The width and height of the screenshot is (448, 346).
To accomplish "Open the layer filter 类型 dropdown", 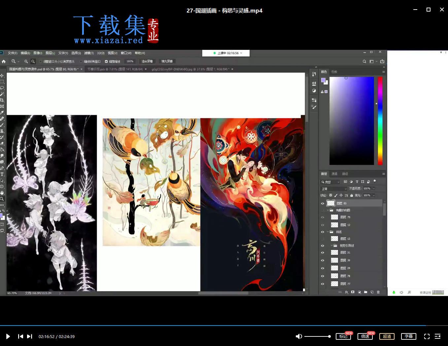I will click(330, 182).
